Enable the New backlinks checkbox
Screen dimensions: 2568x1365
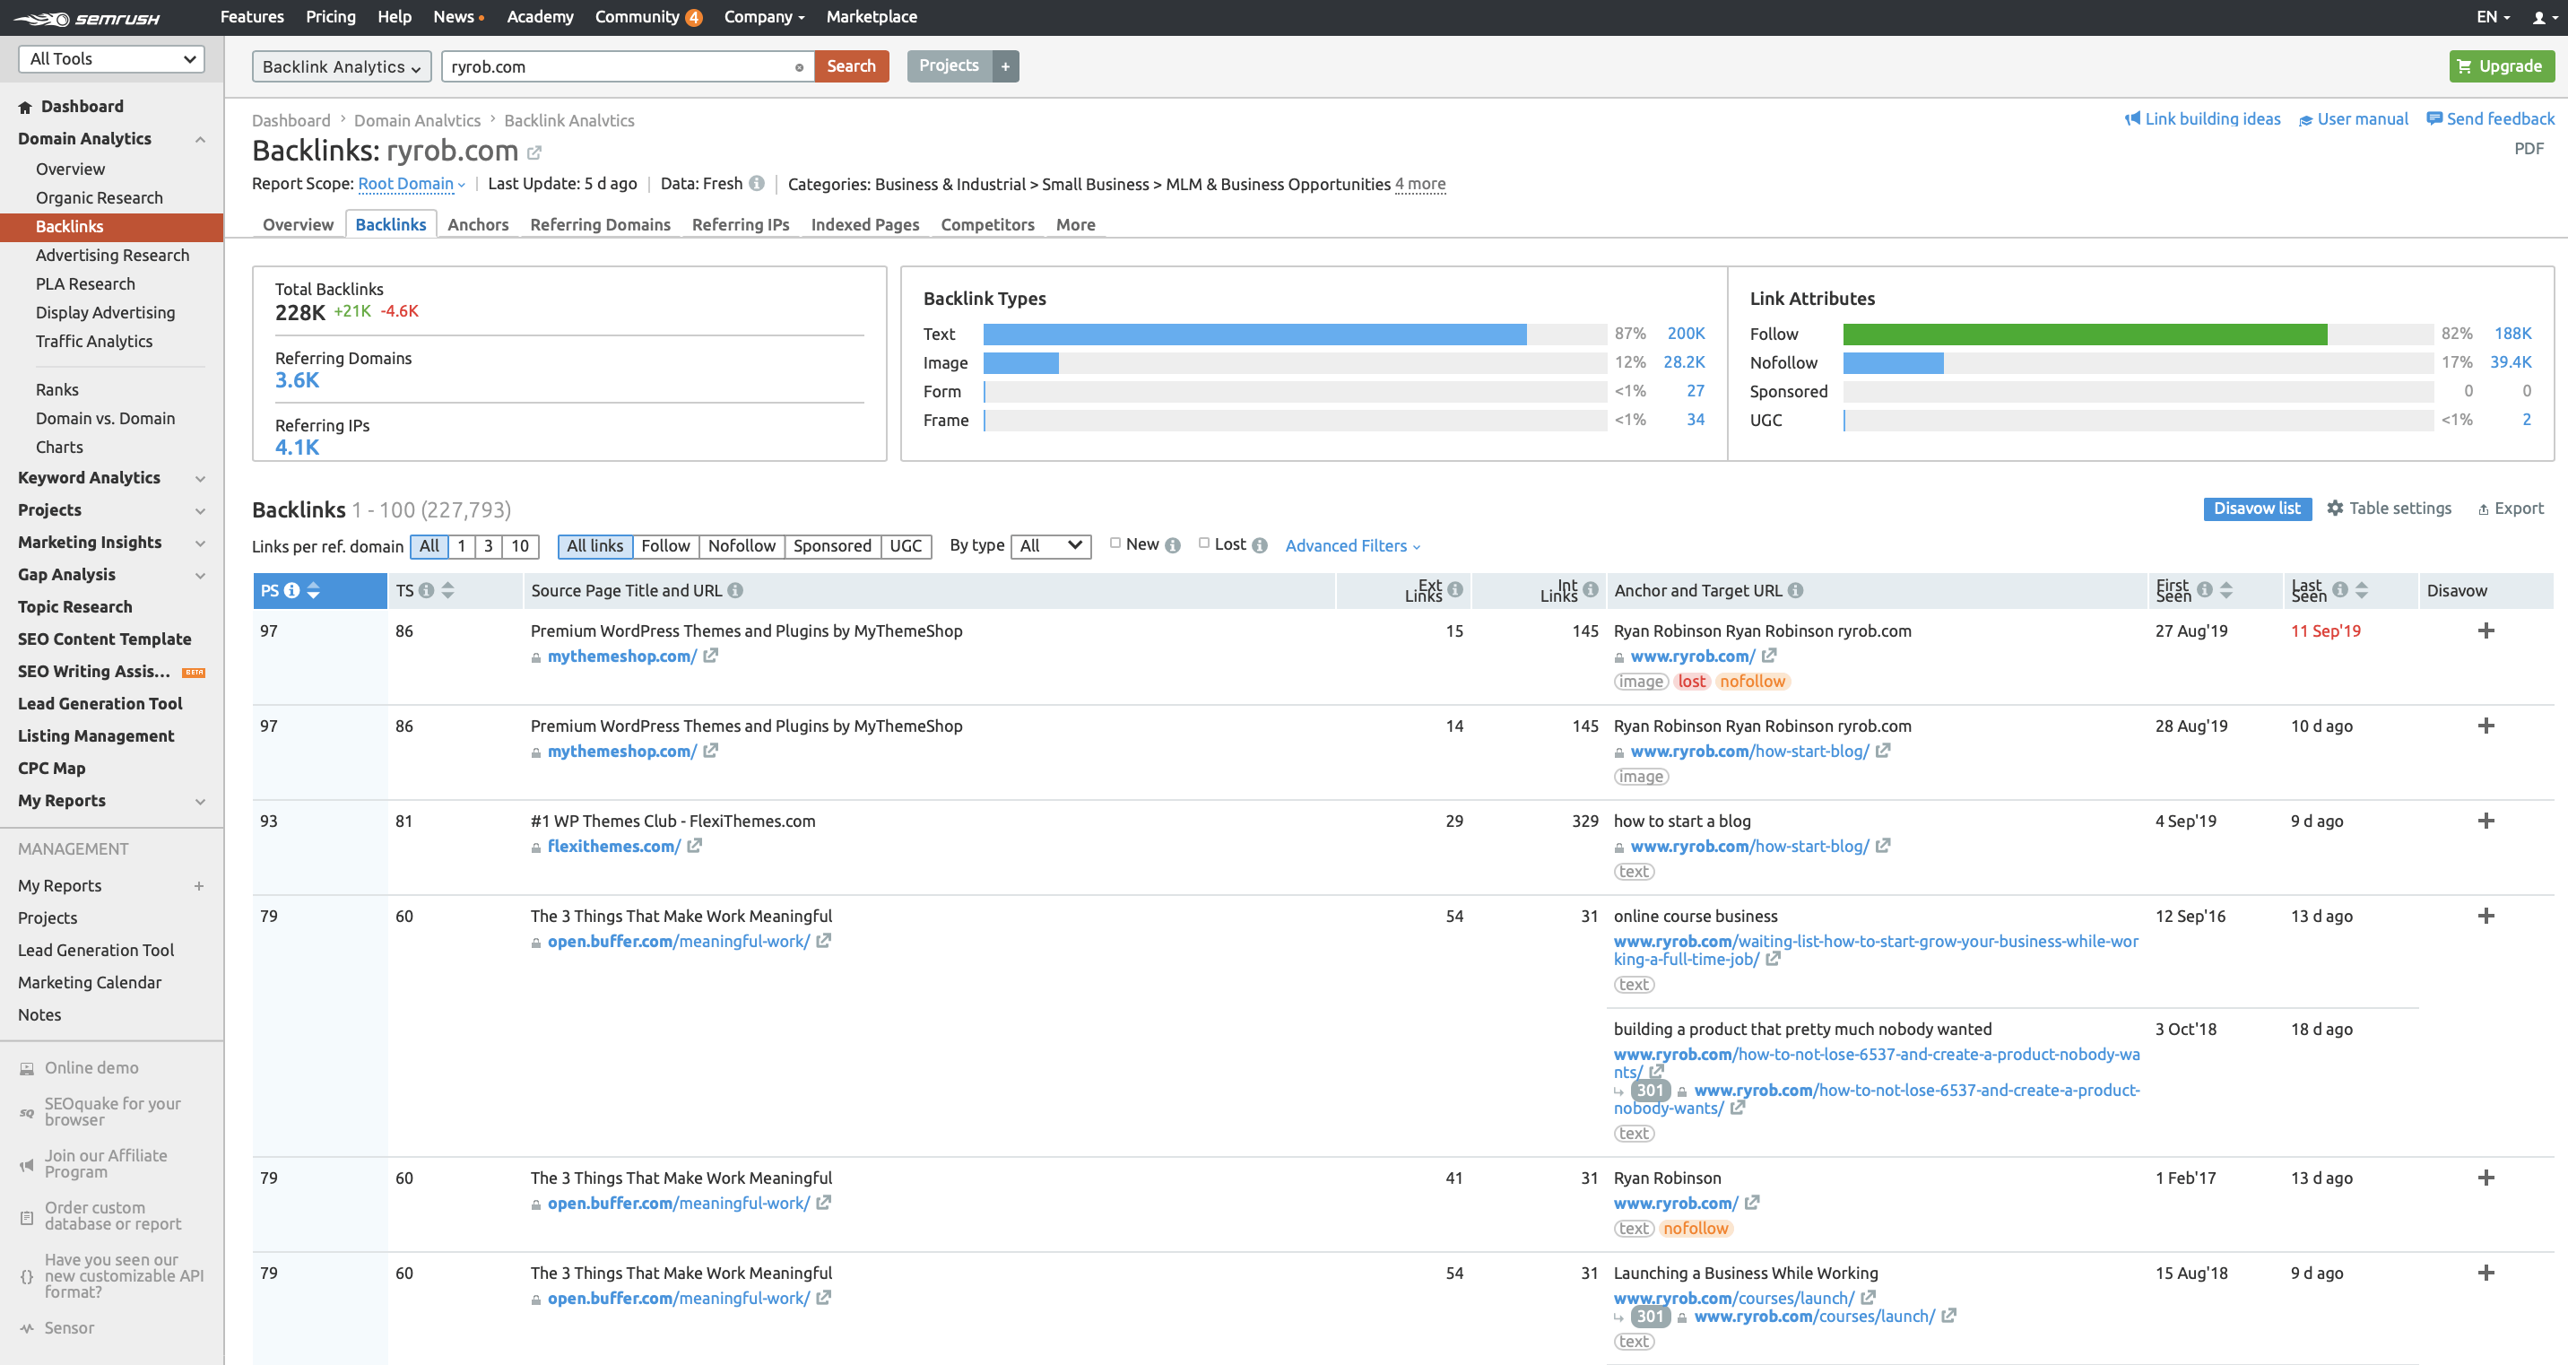[x=1115, y=543]
